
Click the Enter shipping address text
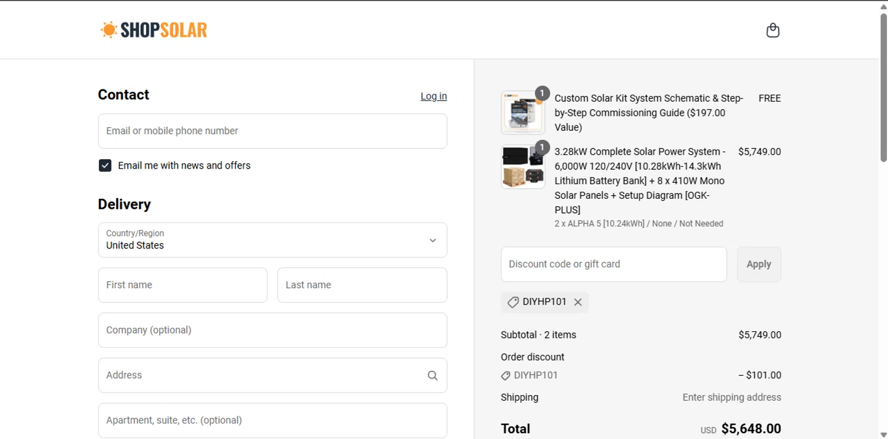(732, 398)
